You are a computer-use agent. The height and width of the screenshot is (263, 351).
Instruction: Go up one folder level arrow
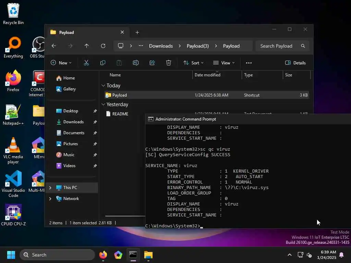[87, 46]
